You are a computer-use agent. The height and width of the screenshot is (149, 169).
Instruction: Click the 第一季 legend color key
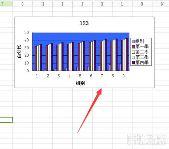point(133,46)
